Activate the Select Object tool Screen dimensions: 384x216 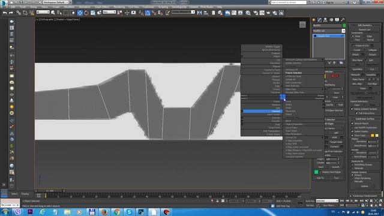53,13
